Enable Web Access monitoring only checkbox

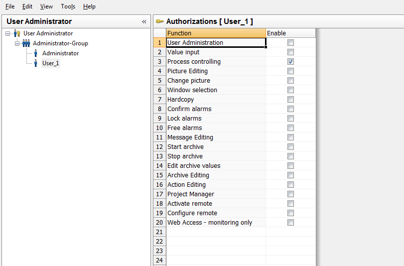click(290, 223)
